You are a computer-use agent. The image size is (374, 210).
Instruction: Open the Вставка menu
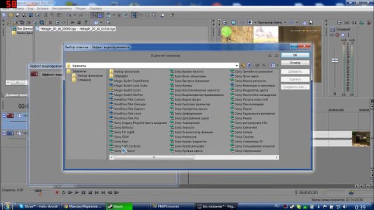[x=43, y=8]
